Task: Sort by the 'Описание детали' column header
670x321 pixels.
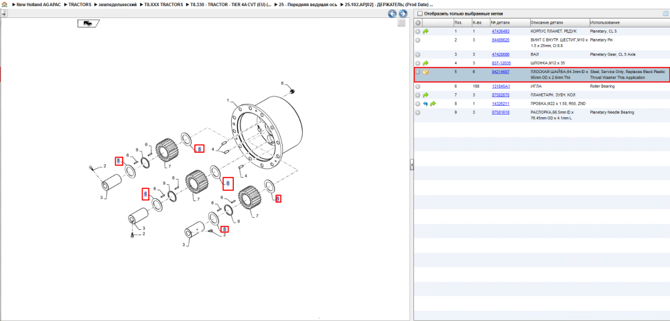Action: coord(559,22)
